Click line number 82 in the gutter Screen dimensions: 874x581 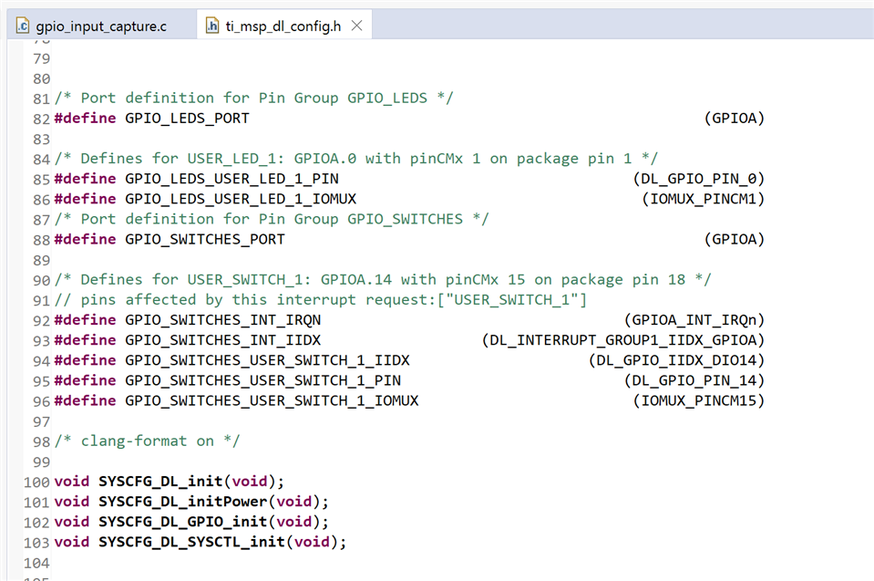41,119
